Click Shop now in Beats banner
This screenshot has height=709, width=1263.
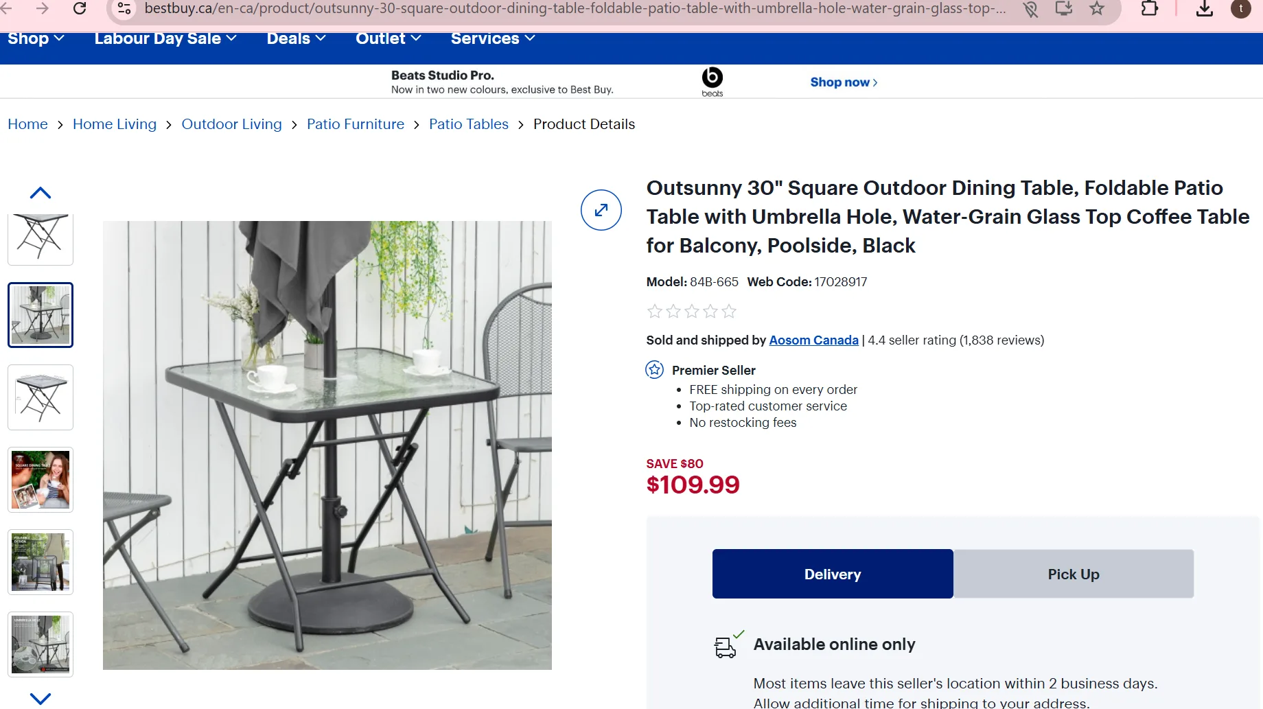point(844,82)
